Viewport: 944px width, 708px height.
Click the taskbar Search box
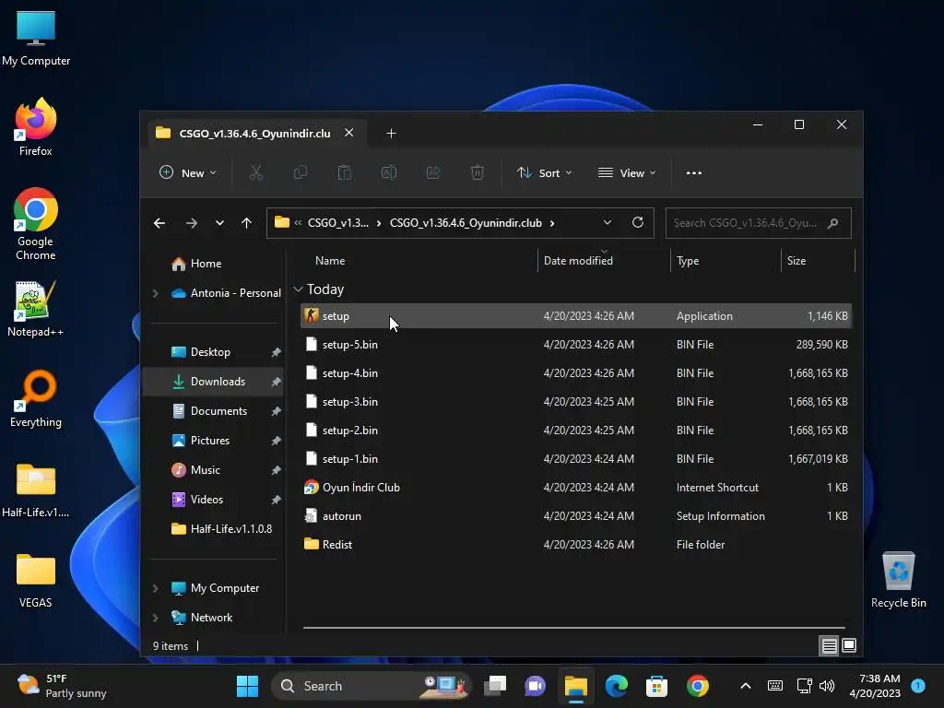(x=371, y=686)
